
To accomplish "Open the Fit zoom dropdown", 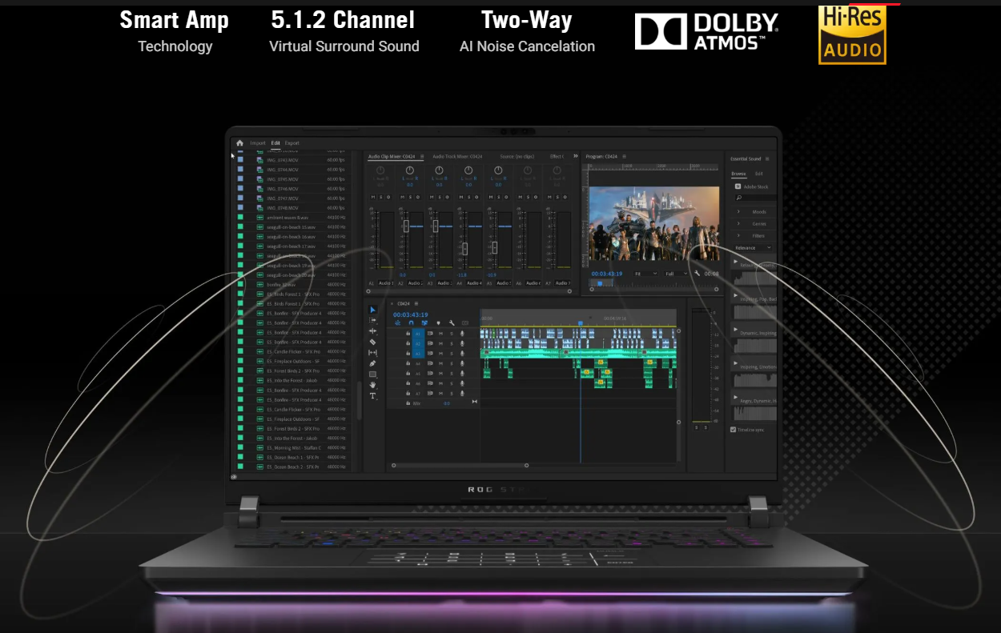I will (645, 274).
